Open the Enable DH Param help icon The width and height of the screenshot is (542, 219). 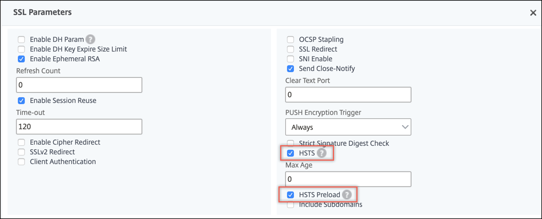pyautogui.click(x=90, y=39)
